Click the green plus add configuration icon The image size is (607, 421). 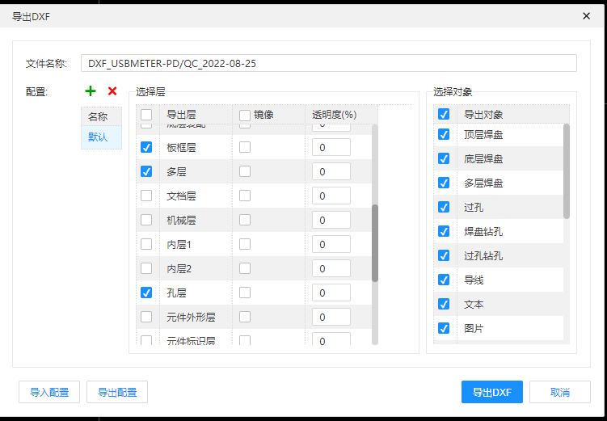tap(91, 91)
